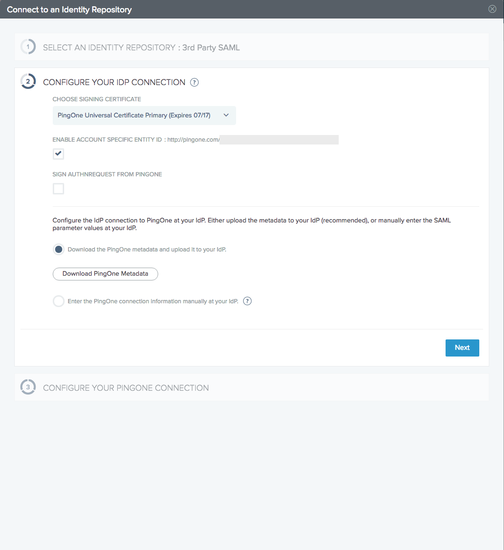Viewport: 504px width, 550px height.
Task: Open help icon next to manual connection option
Action: (247, 301)
